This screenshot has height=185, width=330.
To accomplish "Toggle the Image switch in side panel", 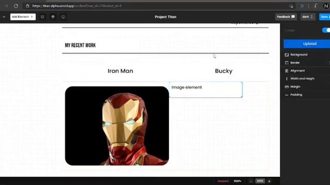I will [x=326, y=30].
